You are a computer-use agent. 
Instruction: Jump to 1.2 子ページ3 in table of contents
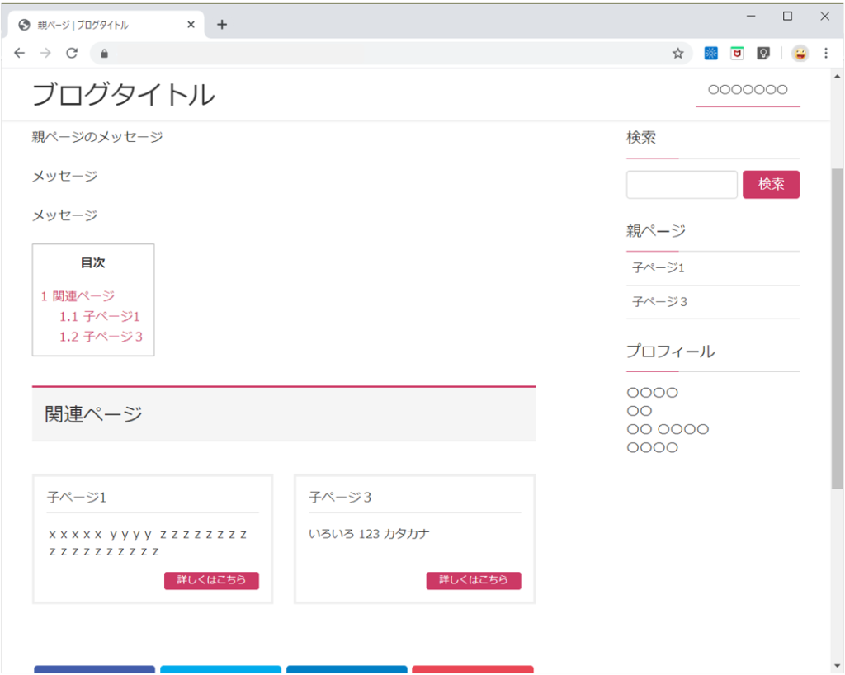coord(101,337)
